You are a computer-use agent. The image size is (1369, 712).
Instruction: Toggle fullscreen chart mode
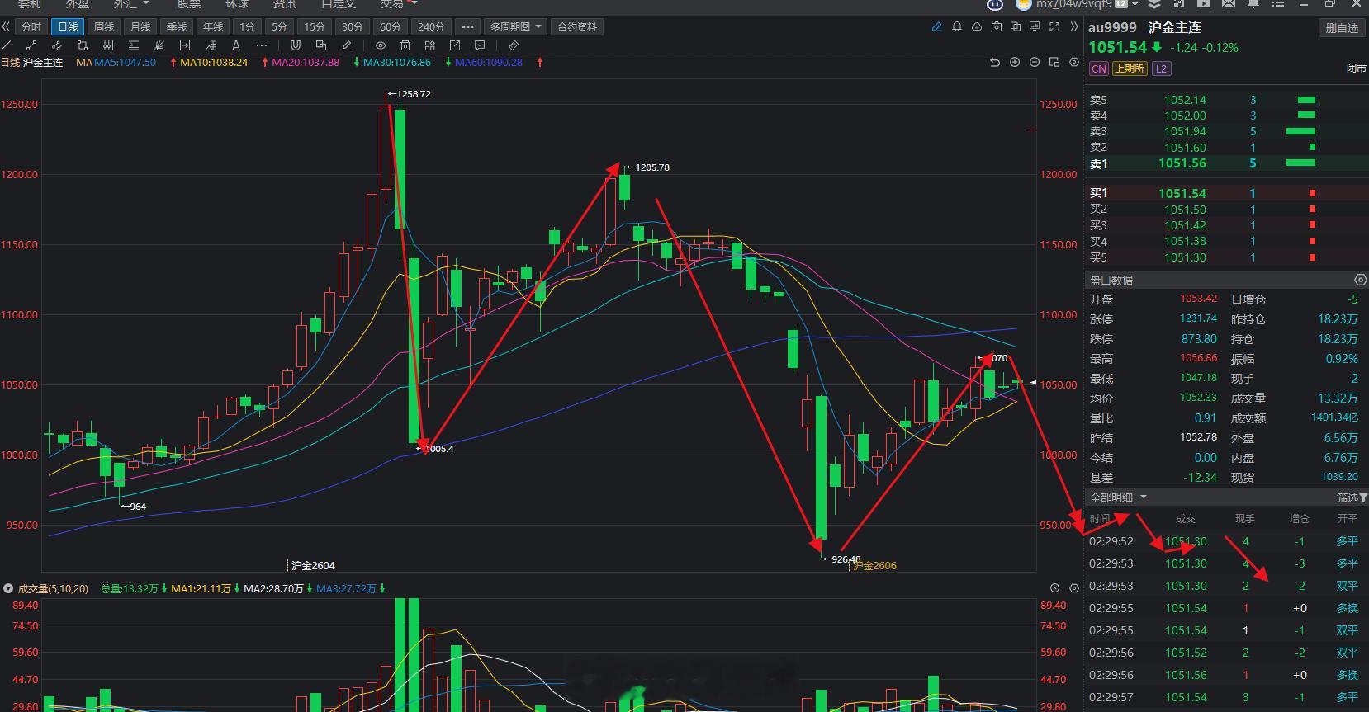point(1054,27)
